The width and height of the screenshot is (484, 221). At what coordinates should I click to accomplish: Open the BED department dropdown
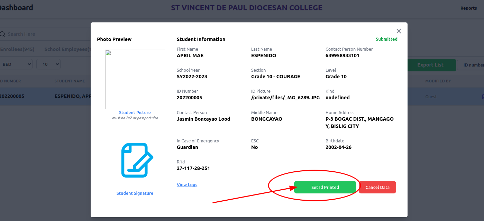[x=16, y=64]
